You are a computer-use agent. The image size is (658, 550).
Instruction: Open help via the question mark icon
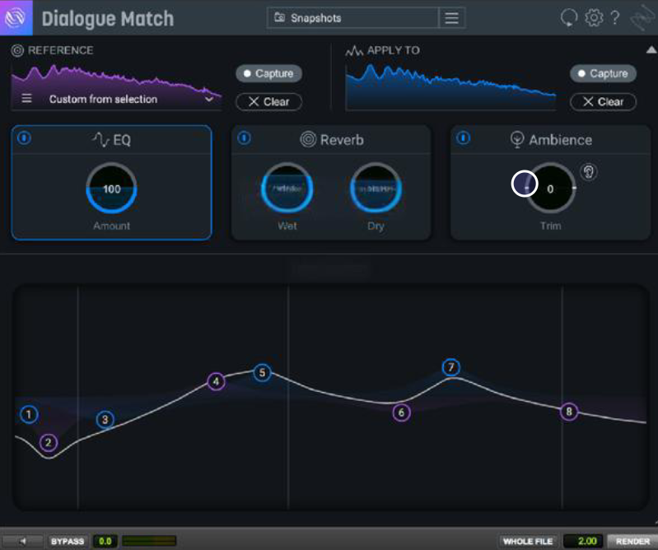[615, 17]
